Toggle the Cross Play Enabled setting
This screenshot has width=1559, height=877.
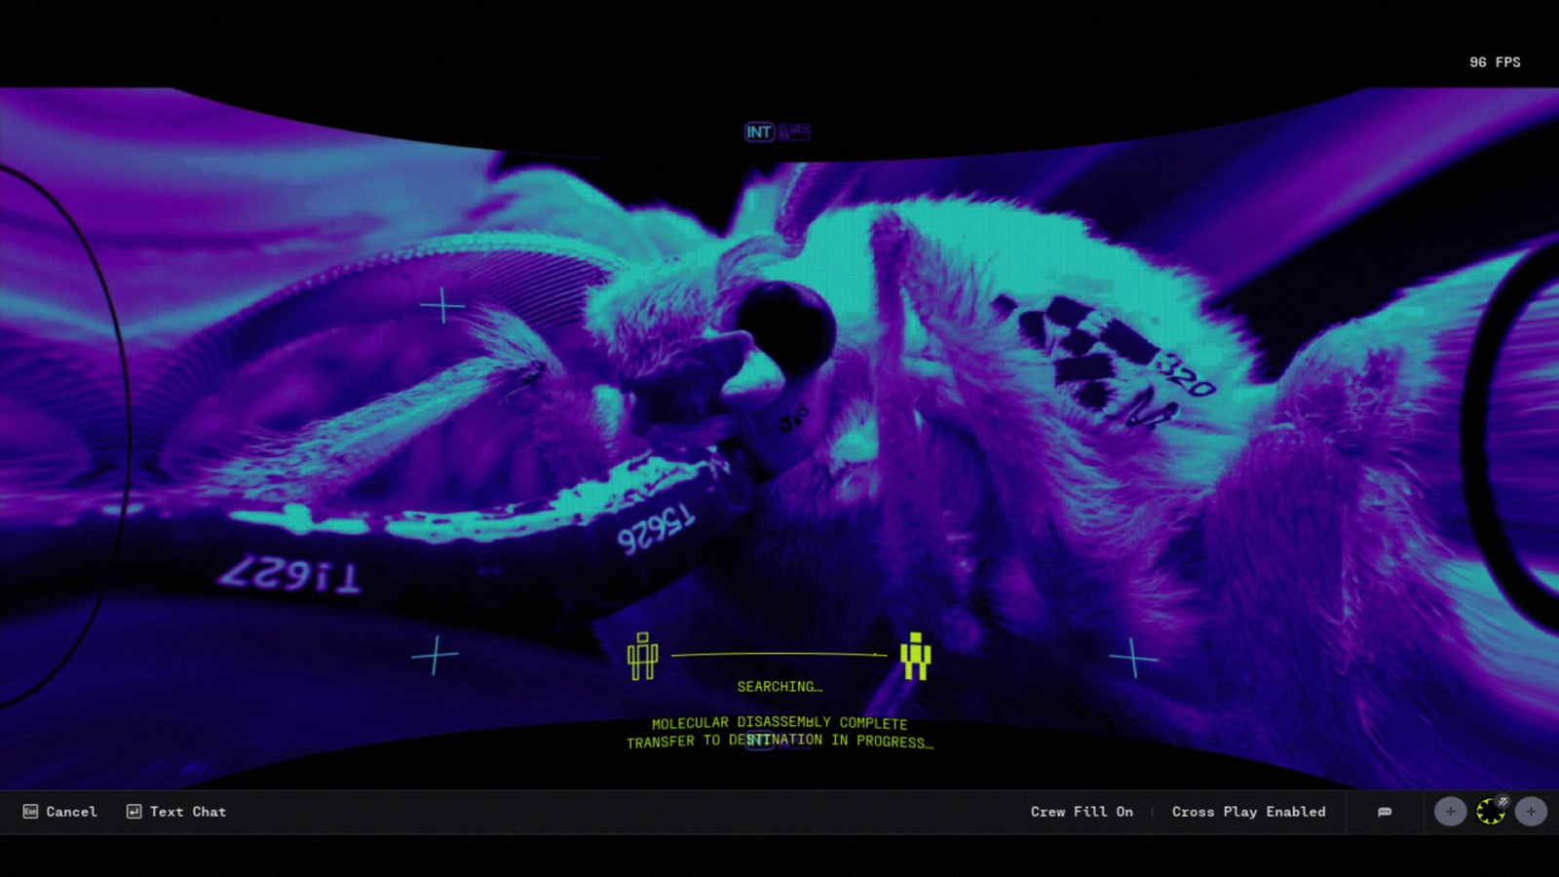1248,812
